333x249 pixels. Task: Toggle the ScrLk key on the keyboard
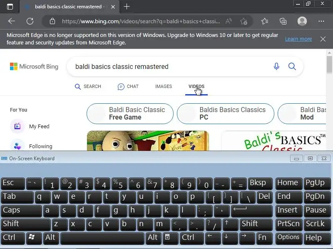(x=317, y=225)
